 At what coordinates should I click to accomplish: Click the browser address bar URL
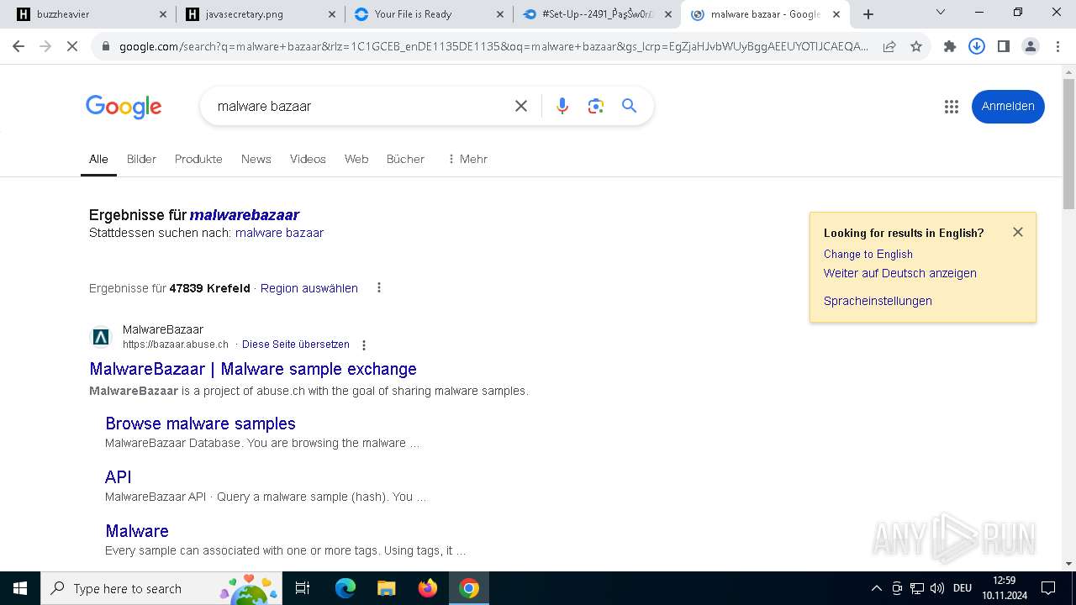click(494, 47)
